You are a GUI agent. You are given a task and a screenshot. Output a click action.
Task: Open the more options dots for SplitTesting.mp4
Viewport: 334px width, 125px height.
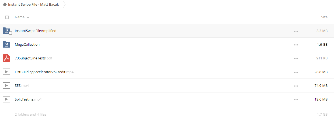(296, 100)
